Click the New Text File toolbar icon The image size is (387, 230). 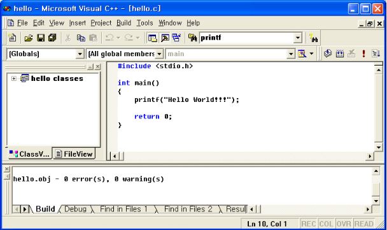point(12,38)
